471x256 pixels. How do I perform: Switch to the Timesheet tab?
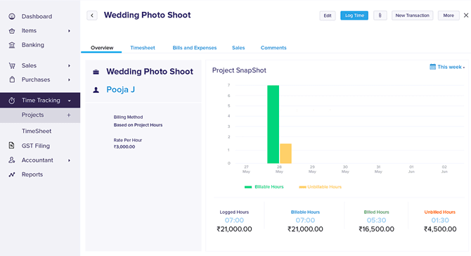click(143, 48)
